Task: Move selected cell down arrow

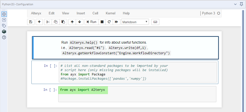Action: 80,22
